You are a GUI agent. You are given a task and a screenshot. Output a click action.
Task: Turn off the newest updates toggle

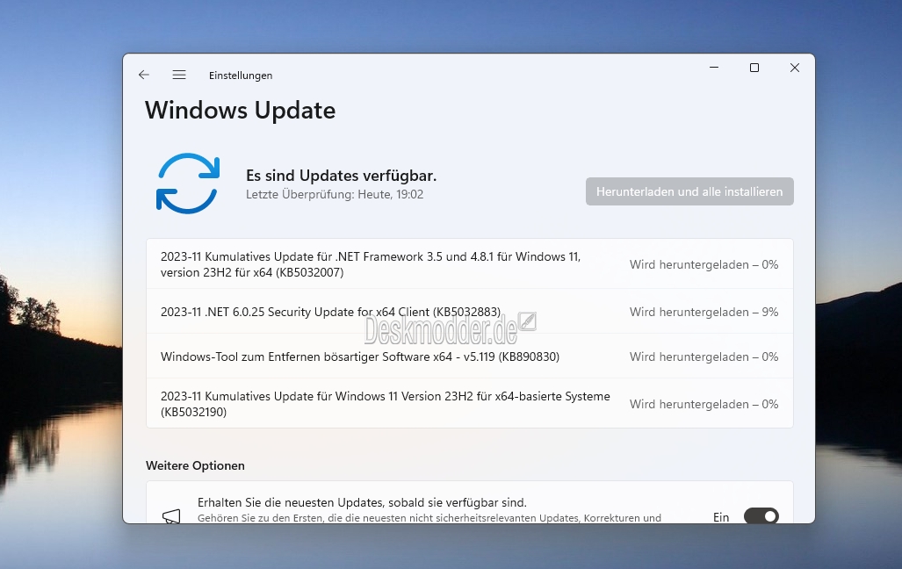[x=761, y=516]
